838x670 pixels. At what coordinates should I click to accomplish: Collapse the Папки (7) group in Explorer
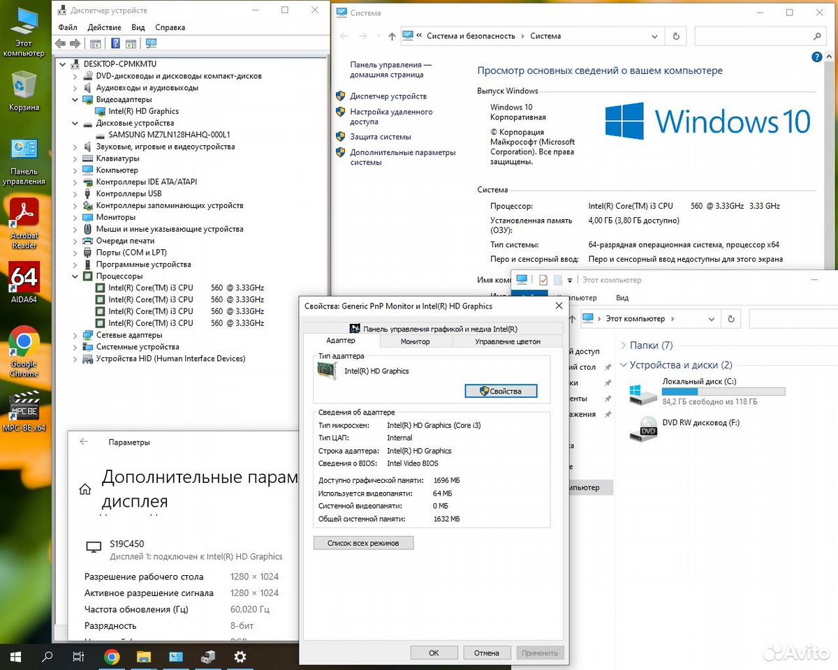click(x=622, y=345)
